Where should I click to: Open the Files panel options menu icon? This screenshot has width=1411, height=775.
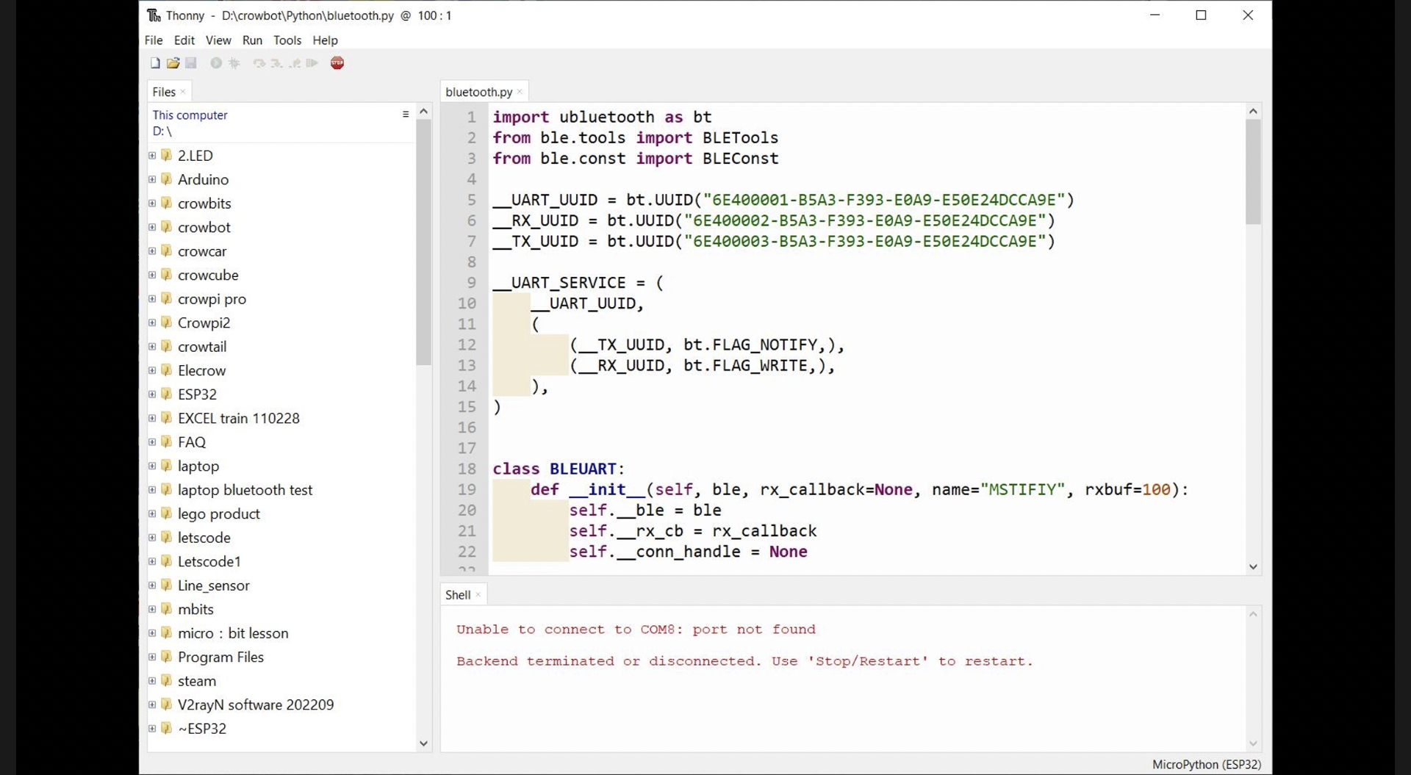(x=406, y=115)
